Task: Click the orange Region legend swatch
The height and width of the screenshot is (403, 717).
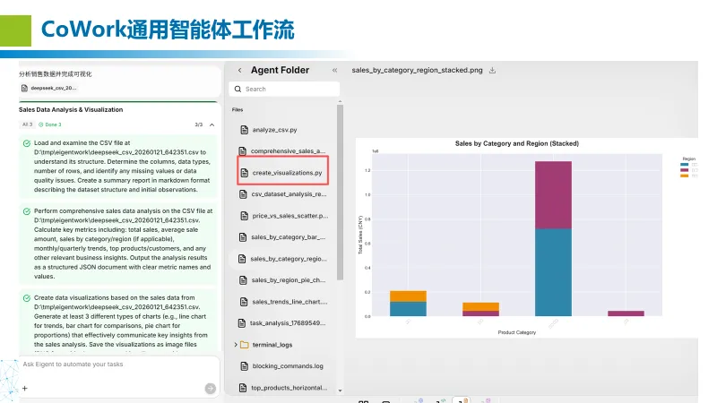Action: [684, 176]
